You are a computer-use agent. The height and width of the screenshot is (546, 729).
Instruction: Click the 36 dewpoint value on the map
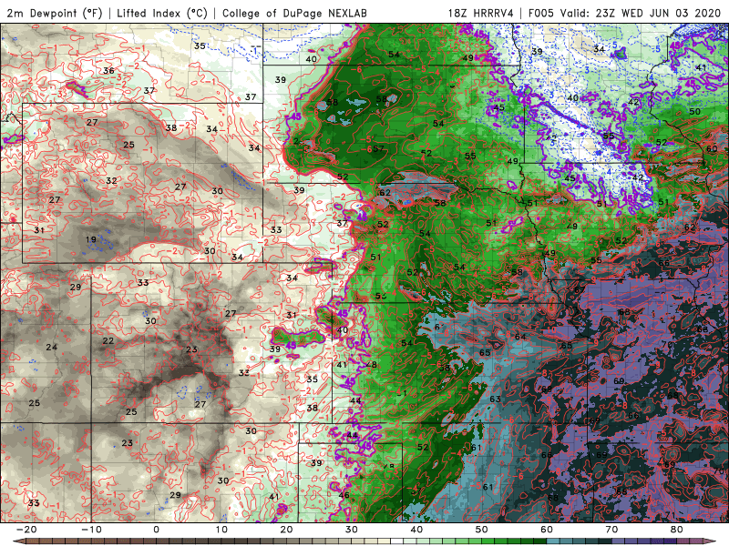point(108,71)
